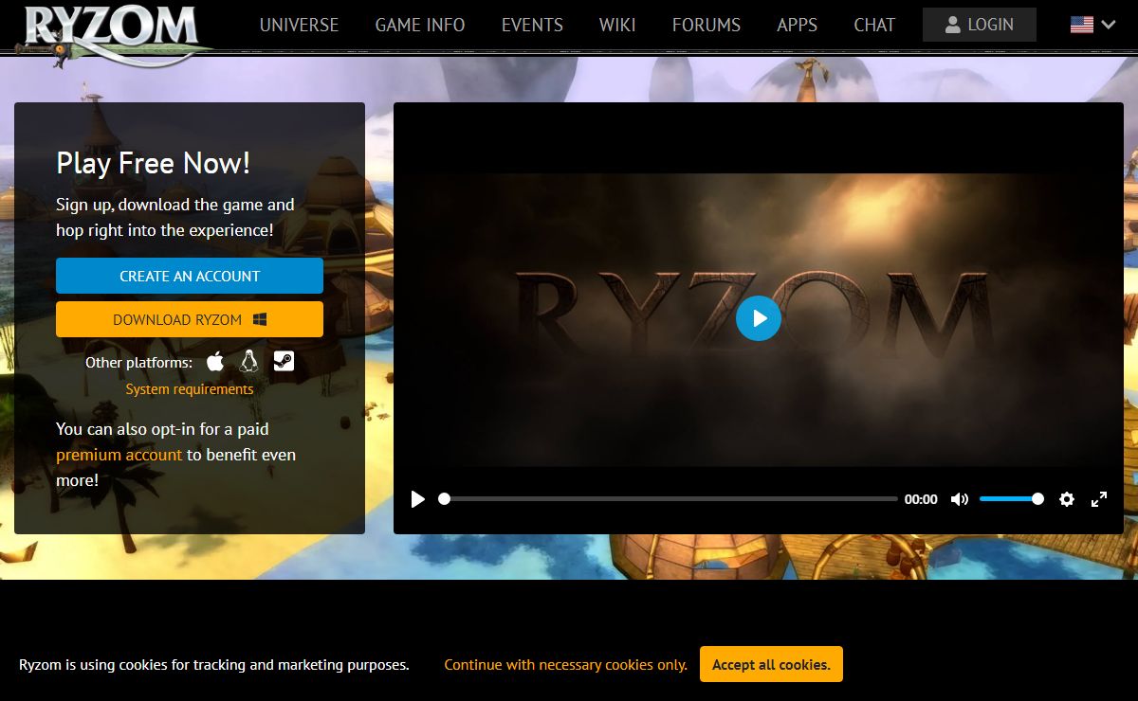Choose the Apple macOS platform icon
The height and width of the screenshot is (701, 1138).
(x=215, y=361)
